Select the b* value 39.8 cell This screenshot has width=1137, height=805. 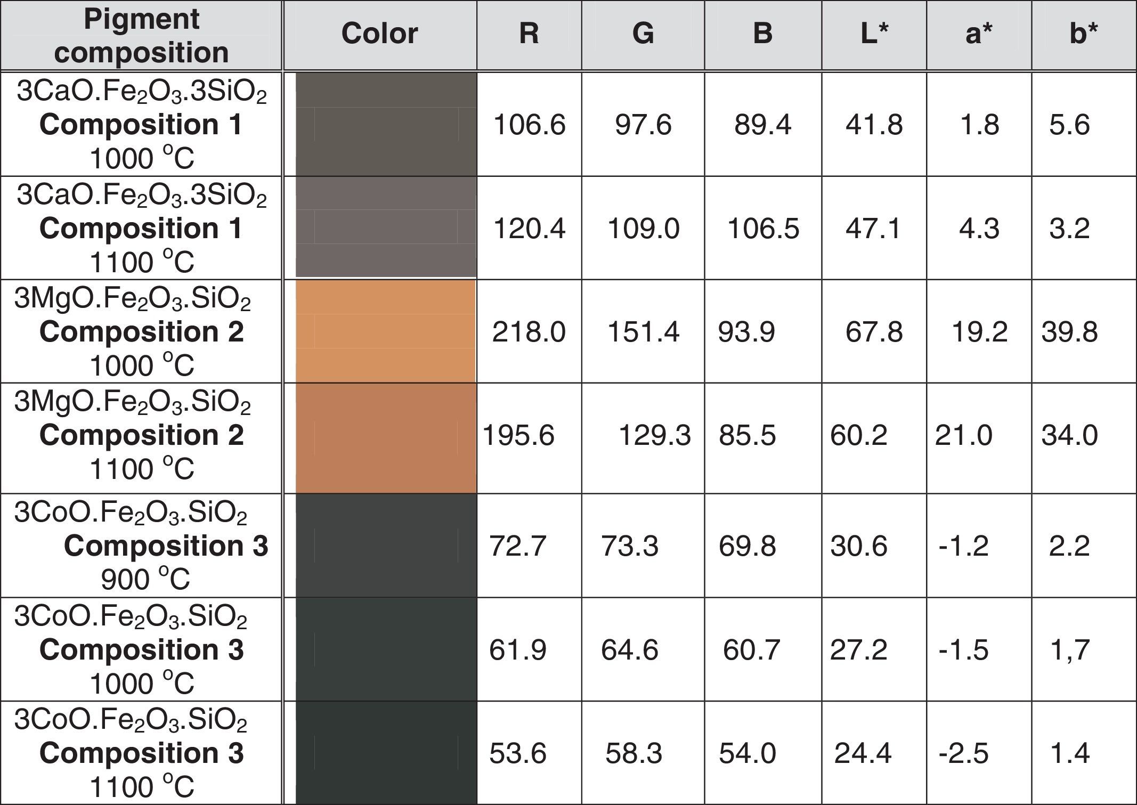(x=1069, y=332)
